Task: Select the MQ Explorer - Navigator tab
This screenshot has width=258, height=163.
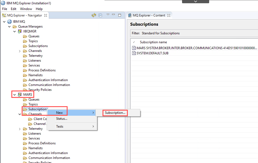Action: click(x=24, y=15)
